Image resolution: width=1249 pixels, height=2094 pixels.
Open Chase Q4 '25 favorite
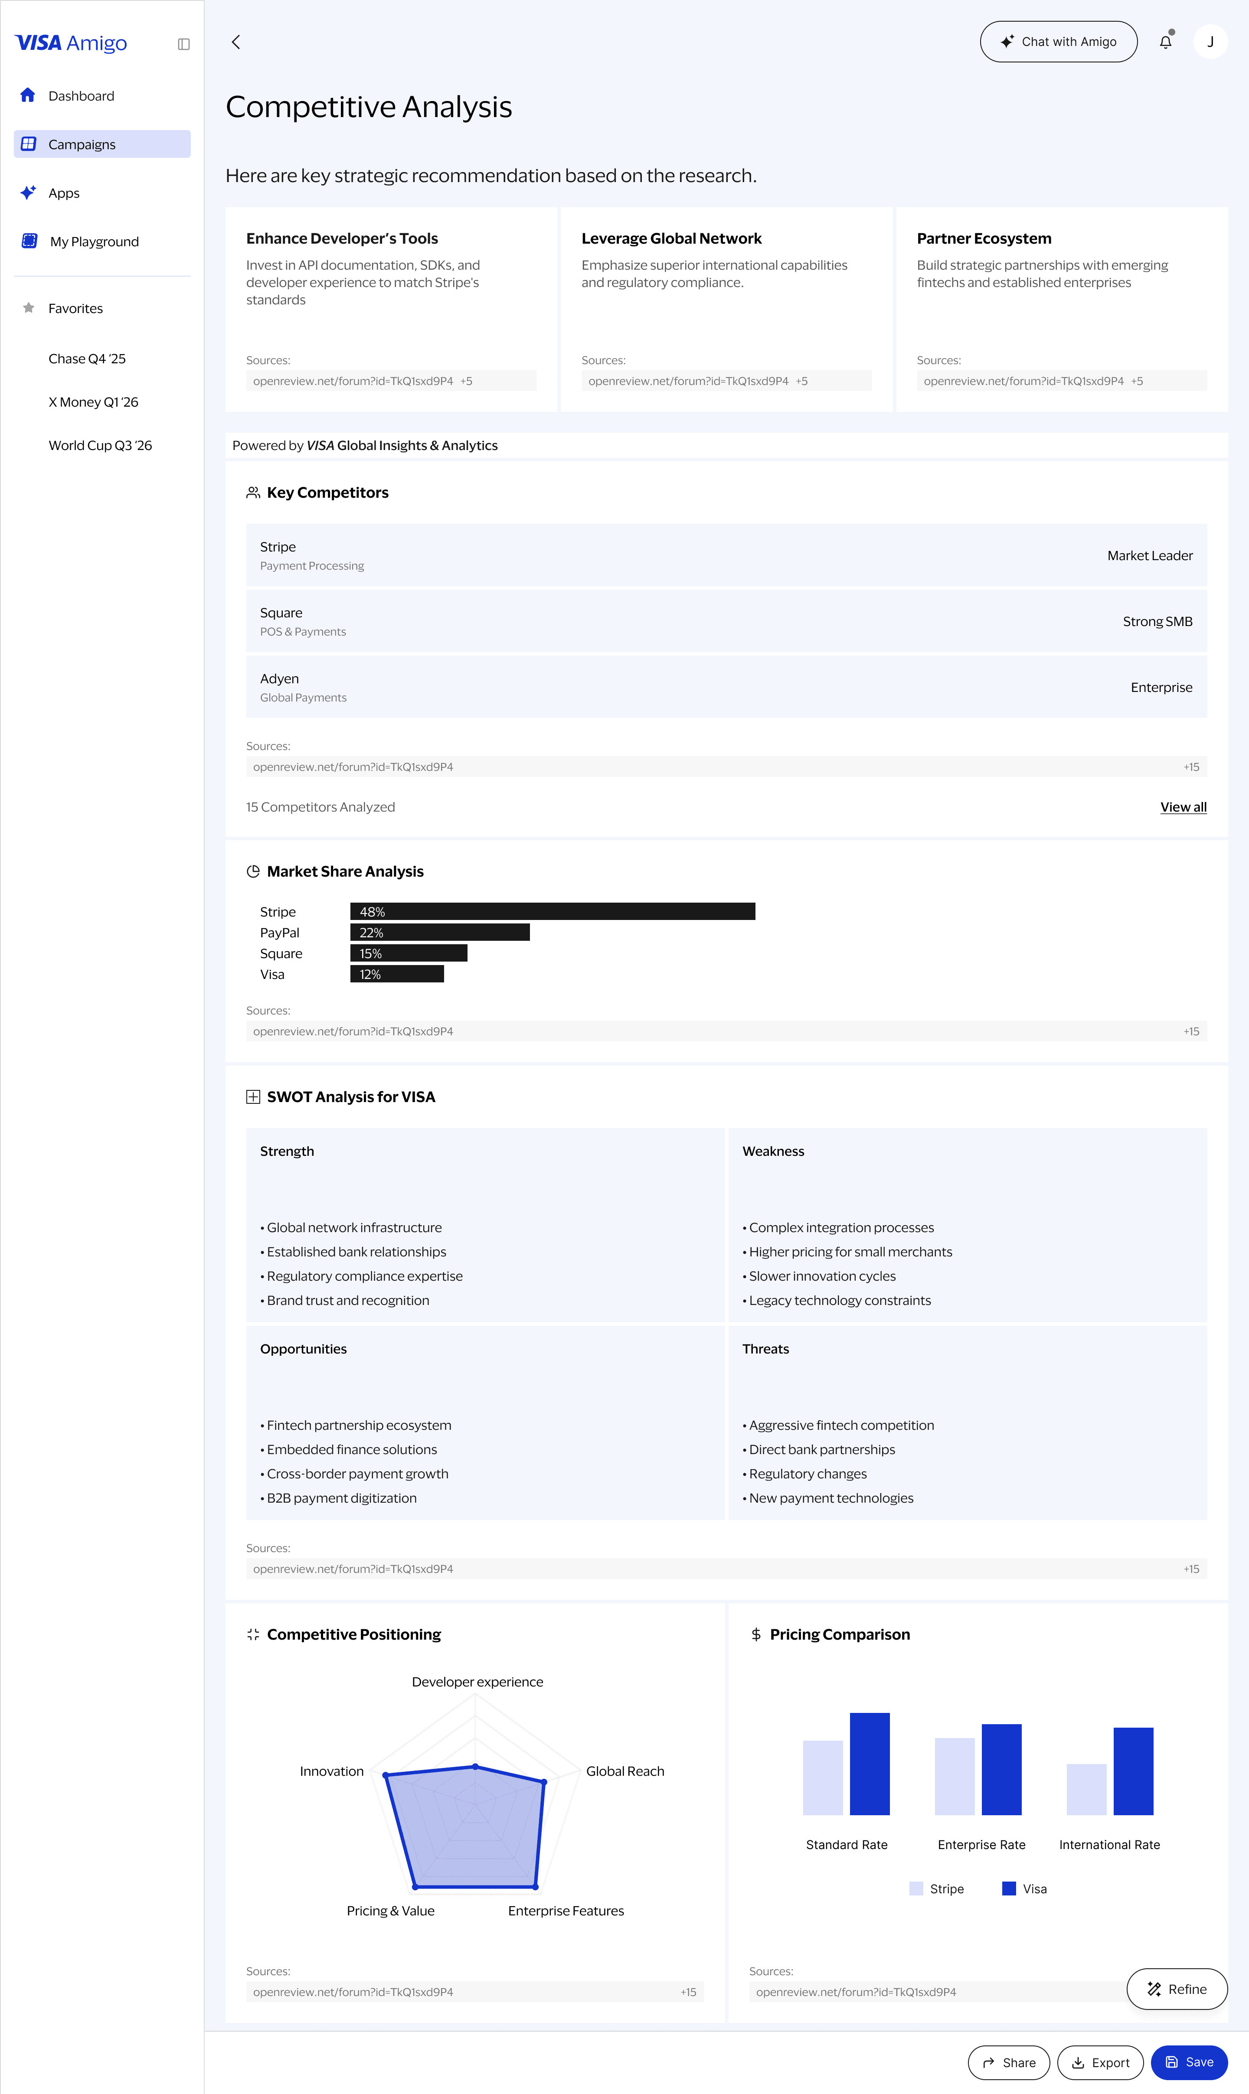(87, 359)
